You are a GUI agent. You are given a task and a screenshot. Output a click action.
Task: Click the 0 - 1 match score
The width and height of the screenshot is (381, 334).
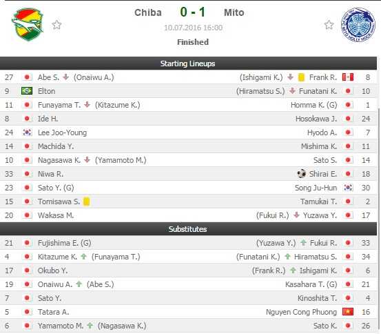tap(193, 12)
